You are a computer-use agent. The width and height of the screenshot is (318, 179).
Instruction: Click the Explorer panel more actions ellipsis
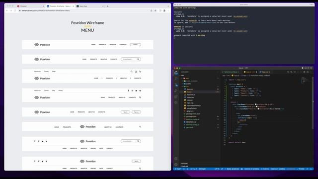[218, 72]
